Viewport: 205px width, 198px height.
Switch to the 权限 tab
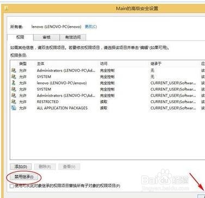[x=20, y=37]
